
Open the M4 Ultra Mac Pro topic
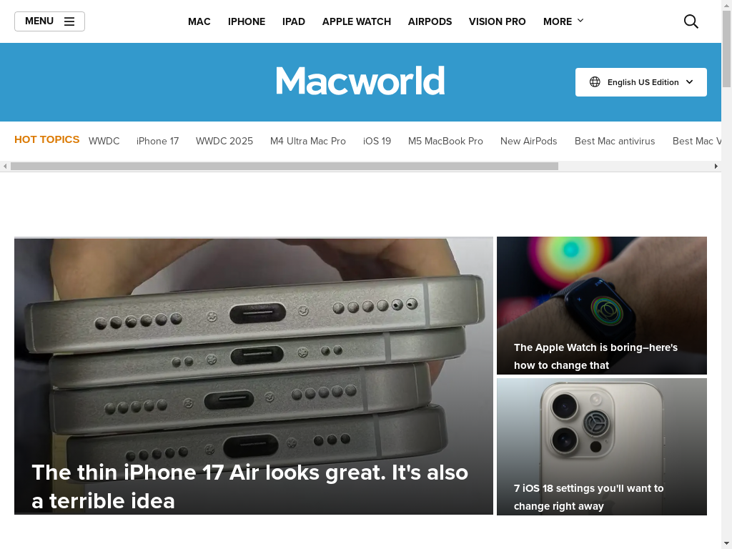[308, 141]
